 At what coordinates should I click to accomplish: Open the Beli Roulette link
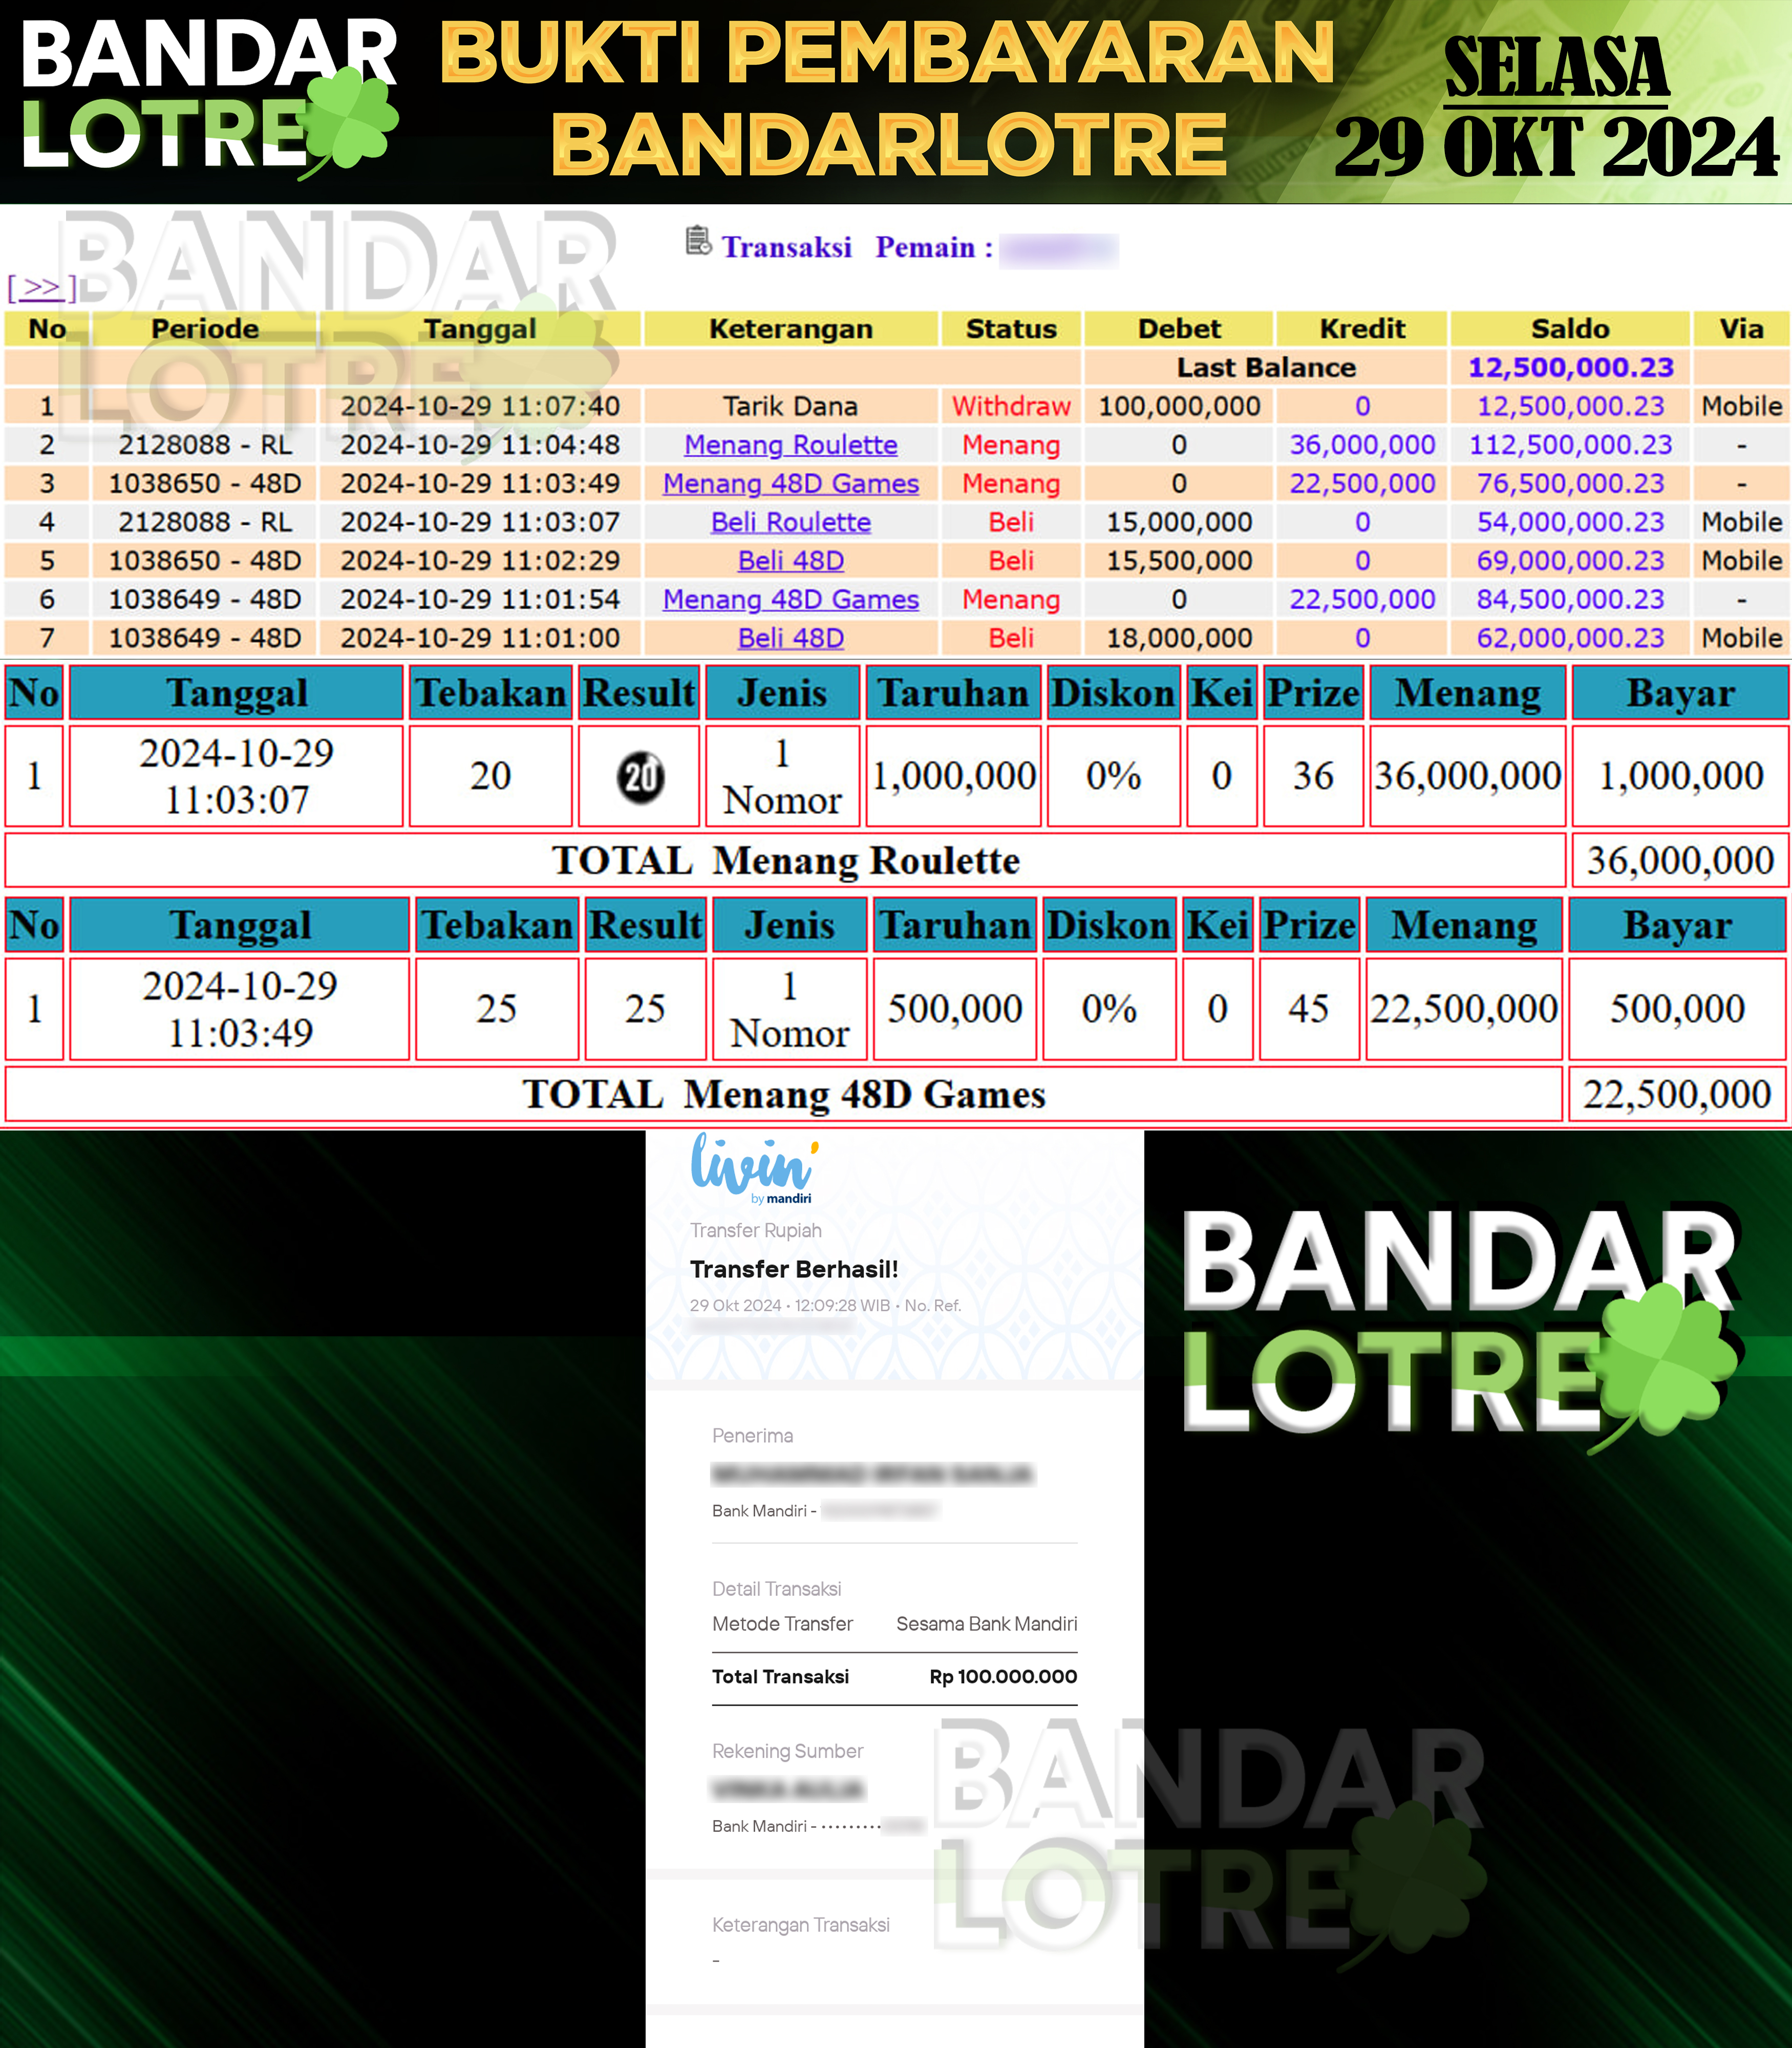[x=790, y=522]
